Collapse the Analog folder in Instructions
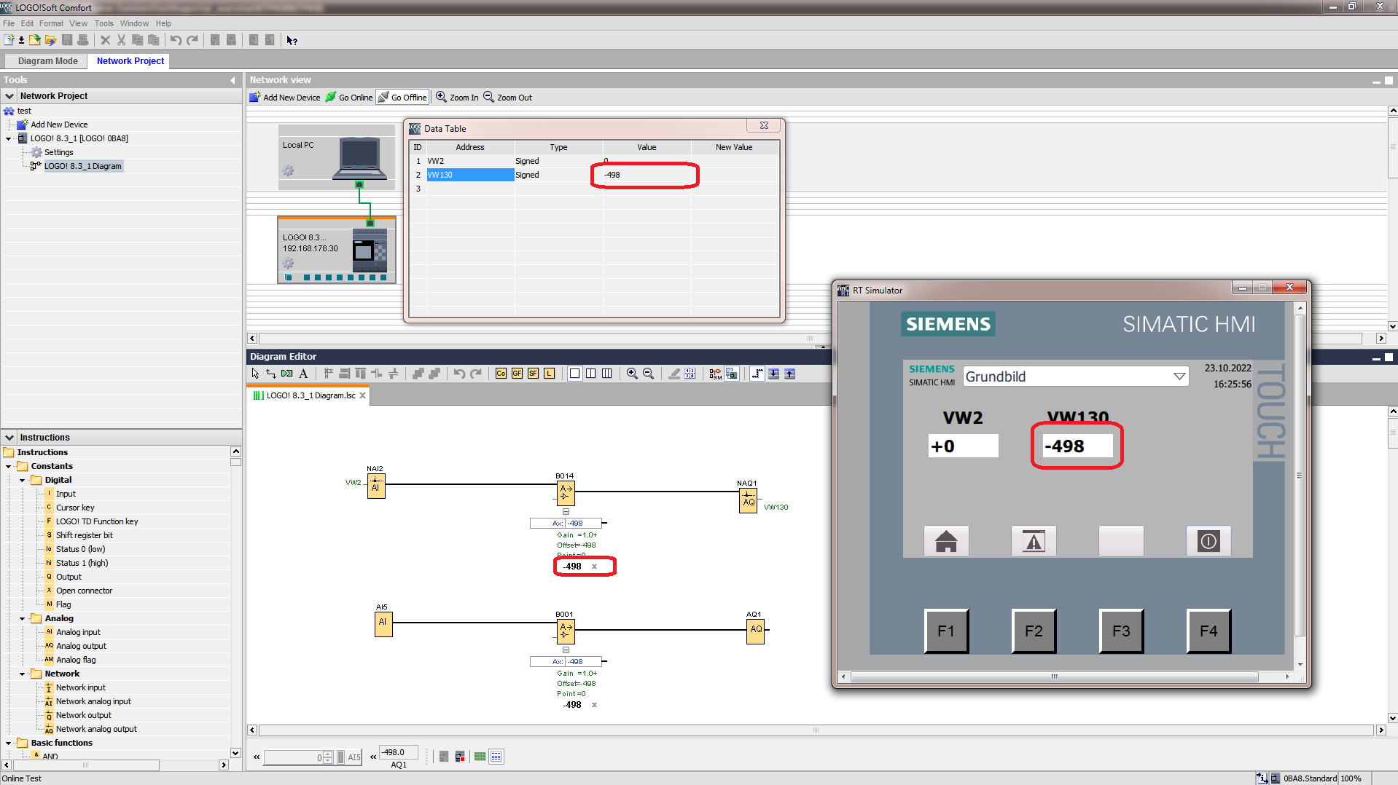Image resolution: width=1398 pixels, height=785 pixels. pos(23,618)
